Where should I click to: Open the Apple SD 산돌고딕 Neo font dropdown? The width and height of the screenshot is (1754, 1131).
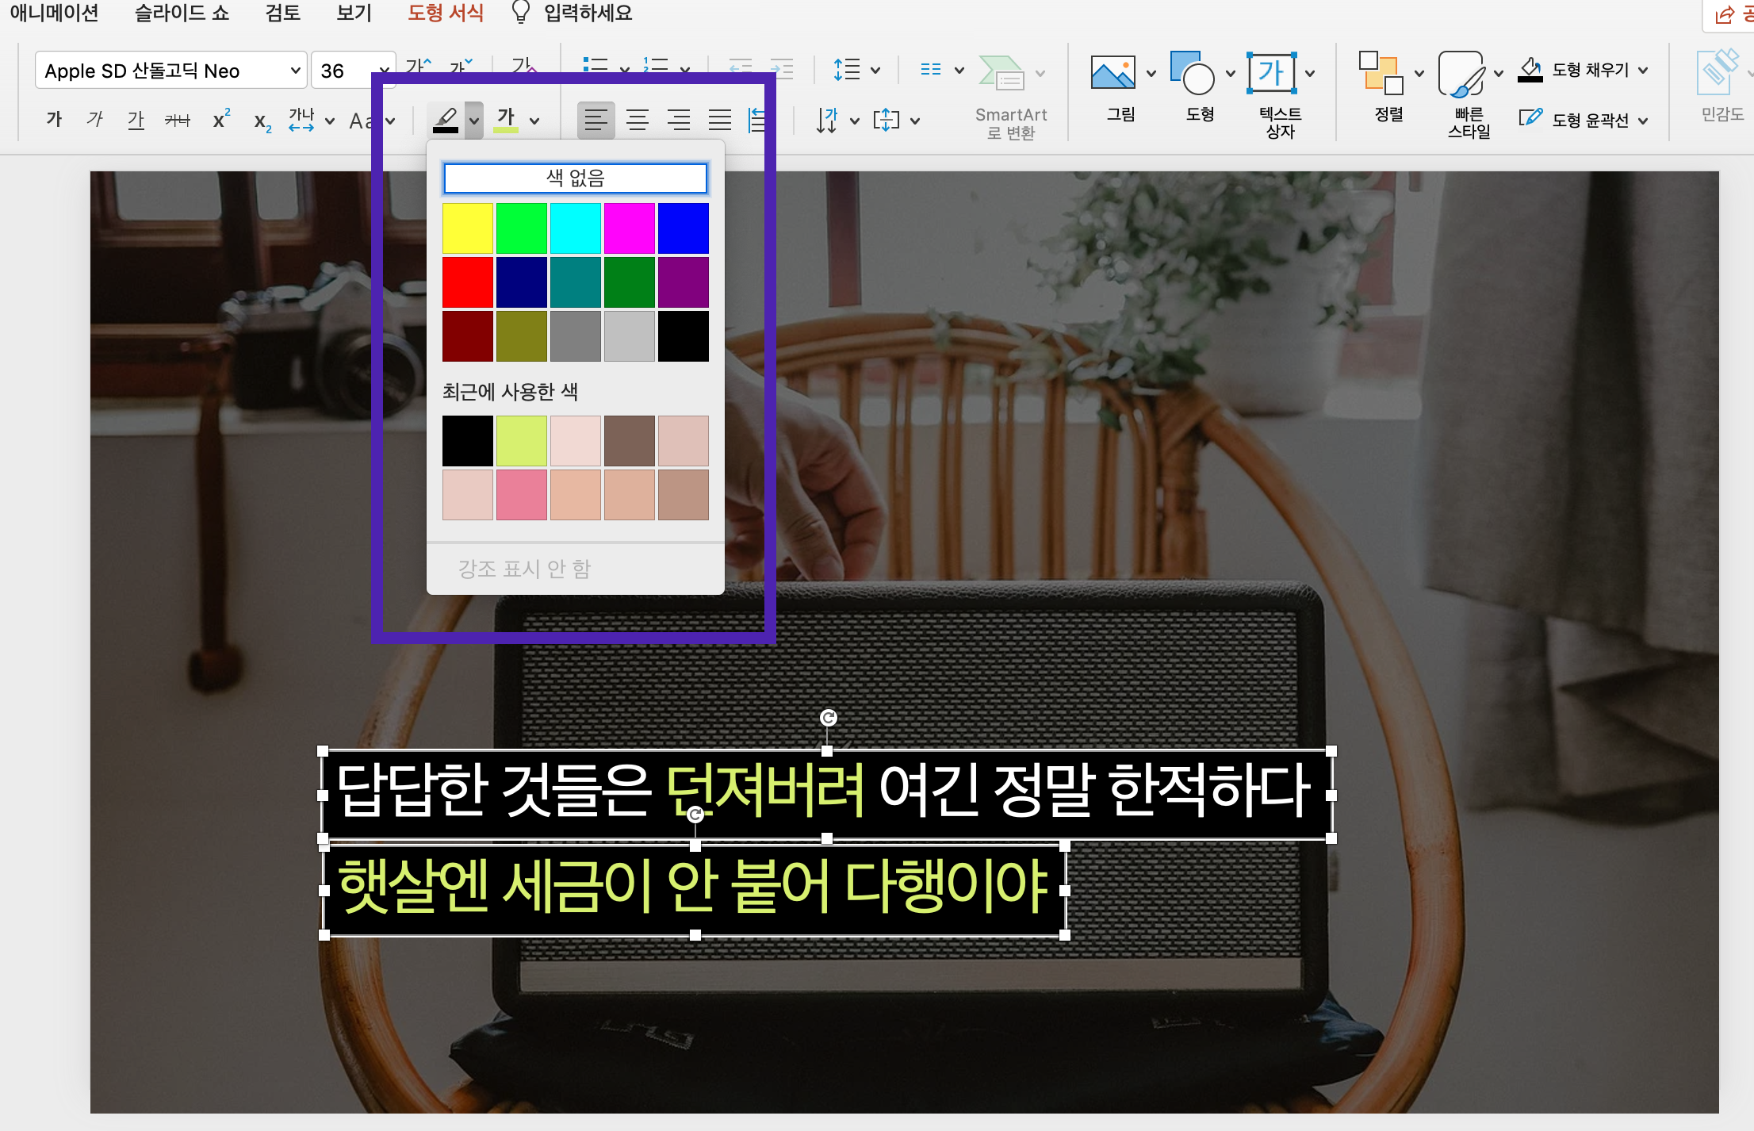pos(295,71)
